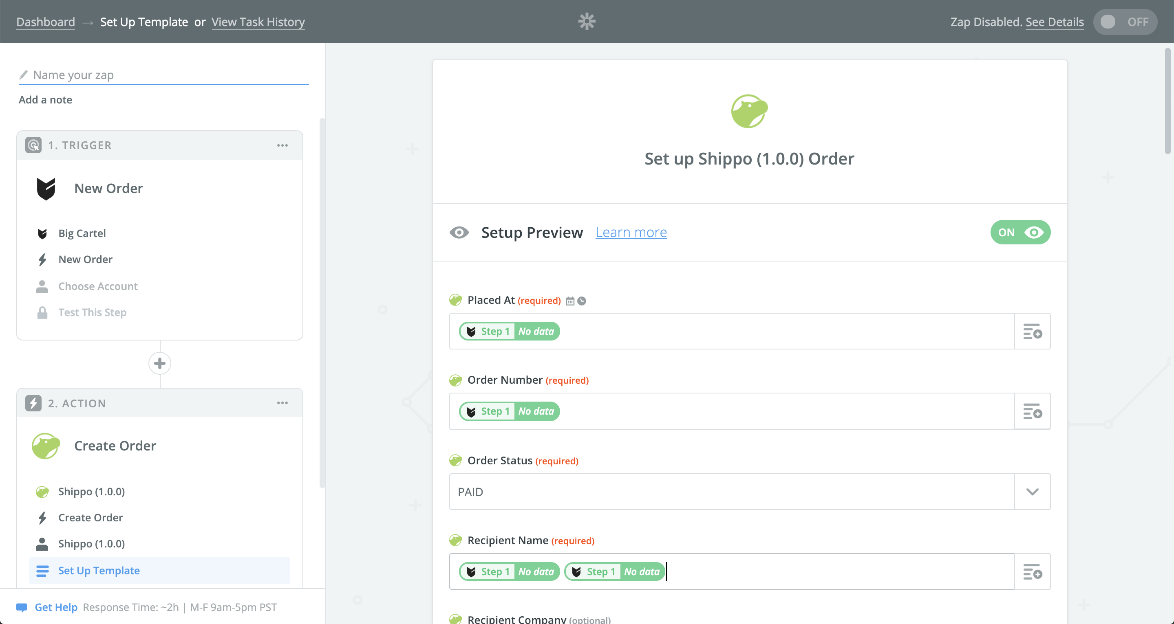Click in the Order Number input field

731,411
